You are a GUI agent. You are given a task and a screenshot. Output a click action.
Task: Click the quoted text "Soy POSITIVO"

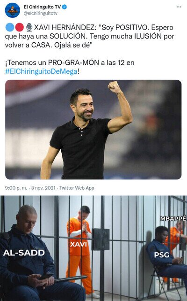pyautogui.click(x=124, y=27)
